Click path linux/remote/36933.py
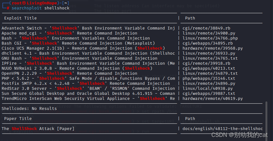 209,53
